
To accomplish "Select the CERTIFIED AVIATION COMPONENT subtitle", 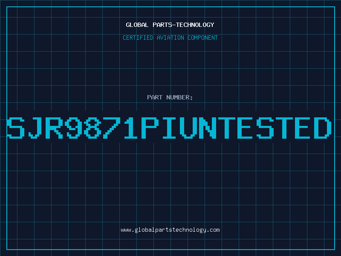I will point(170,38).
